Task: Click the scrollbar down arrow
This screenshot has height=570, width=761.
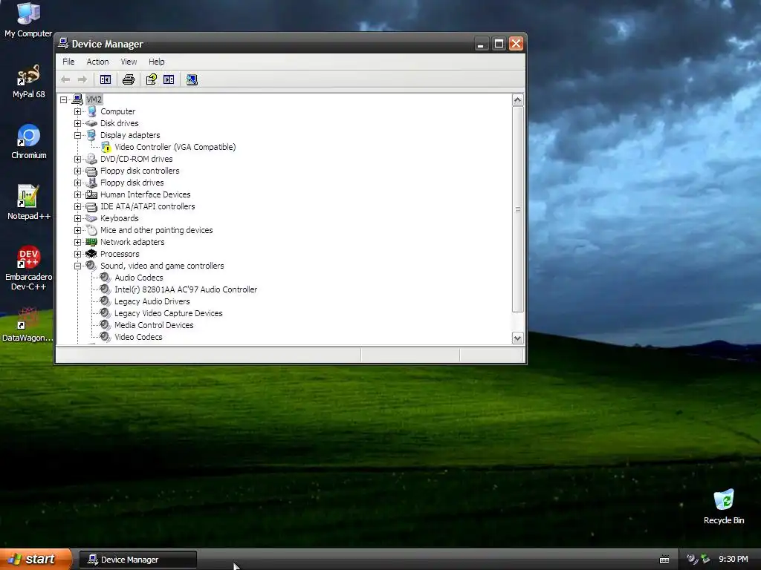Action: pyautogui.click(x=518, y=338)
